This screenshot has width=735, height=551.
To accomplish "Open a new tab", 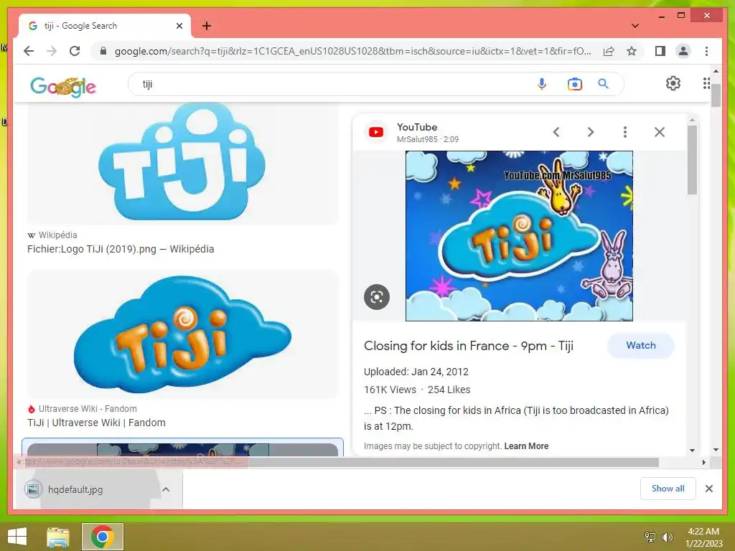I will (207, 26).
